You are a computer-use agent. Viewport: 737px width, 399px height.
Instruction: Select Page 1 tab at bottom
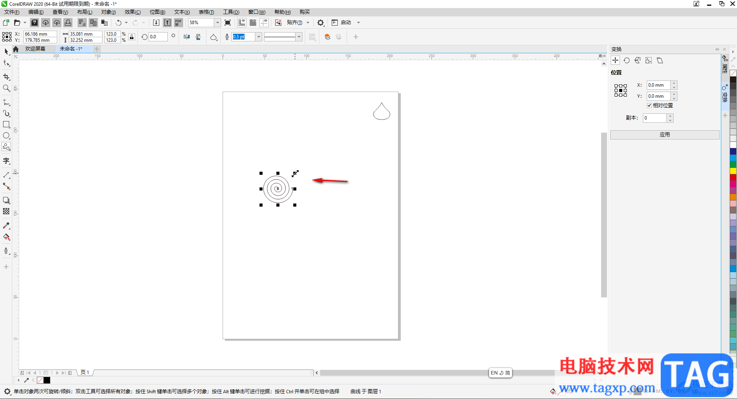click(x=85, y=373)
